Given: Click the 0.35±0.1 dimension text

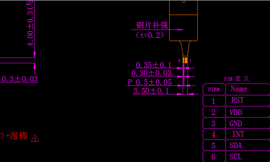Looking at the screenshot, I should (x=153, y=65).
